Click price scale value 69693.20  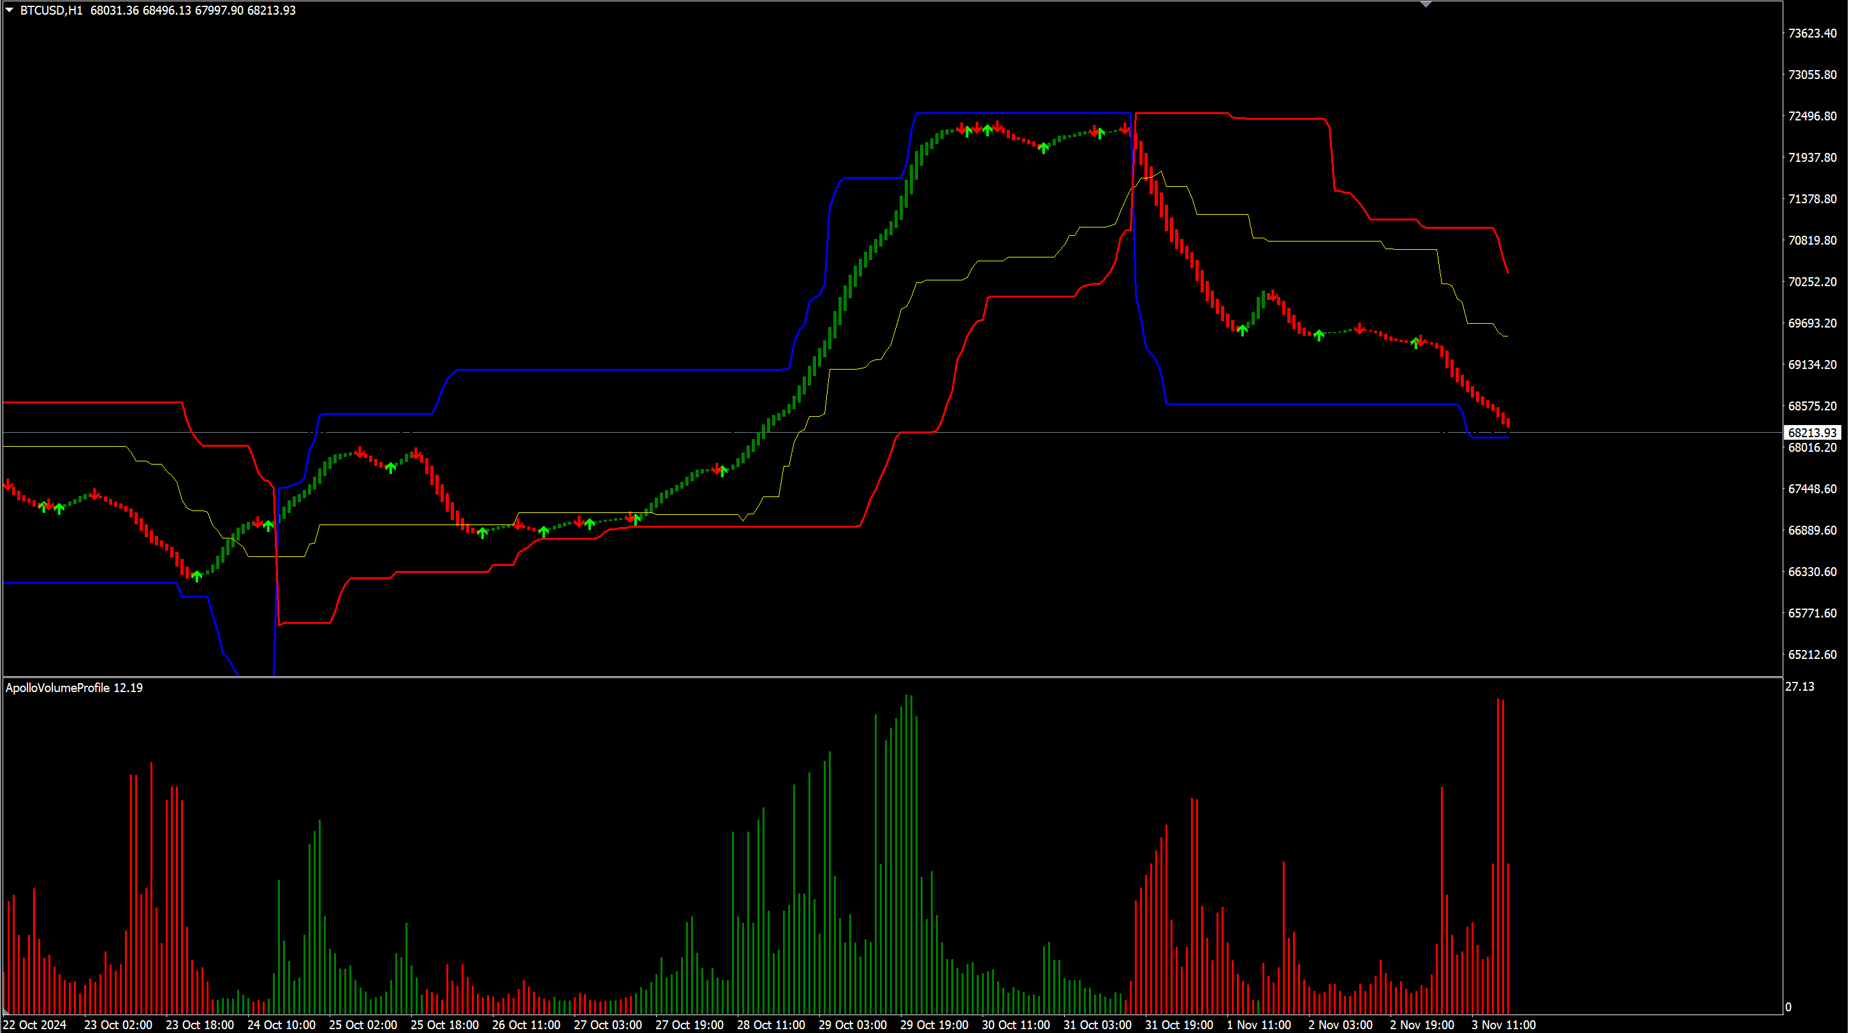[1813, 323]
